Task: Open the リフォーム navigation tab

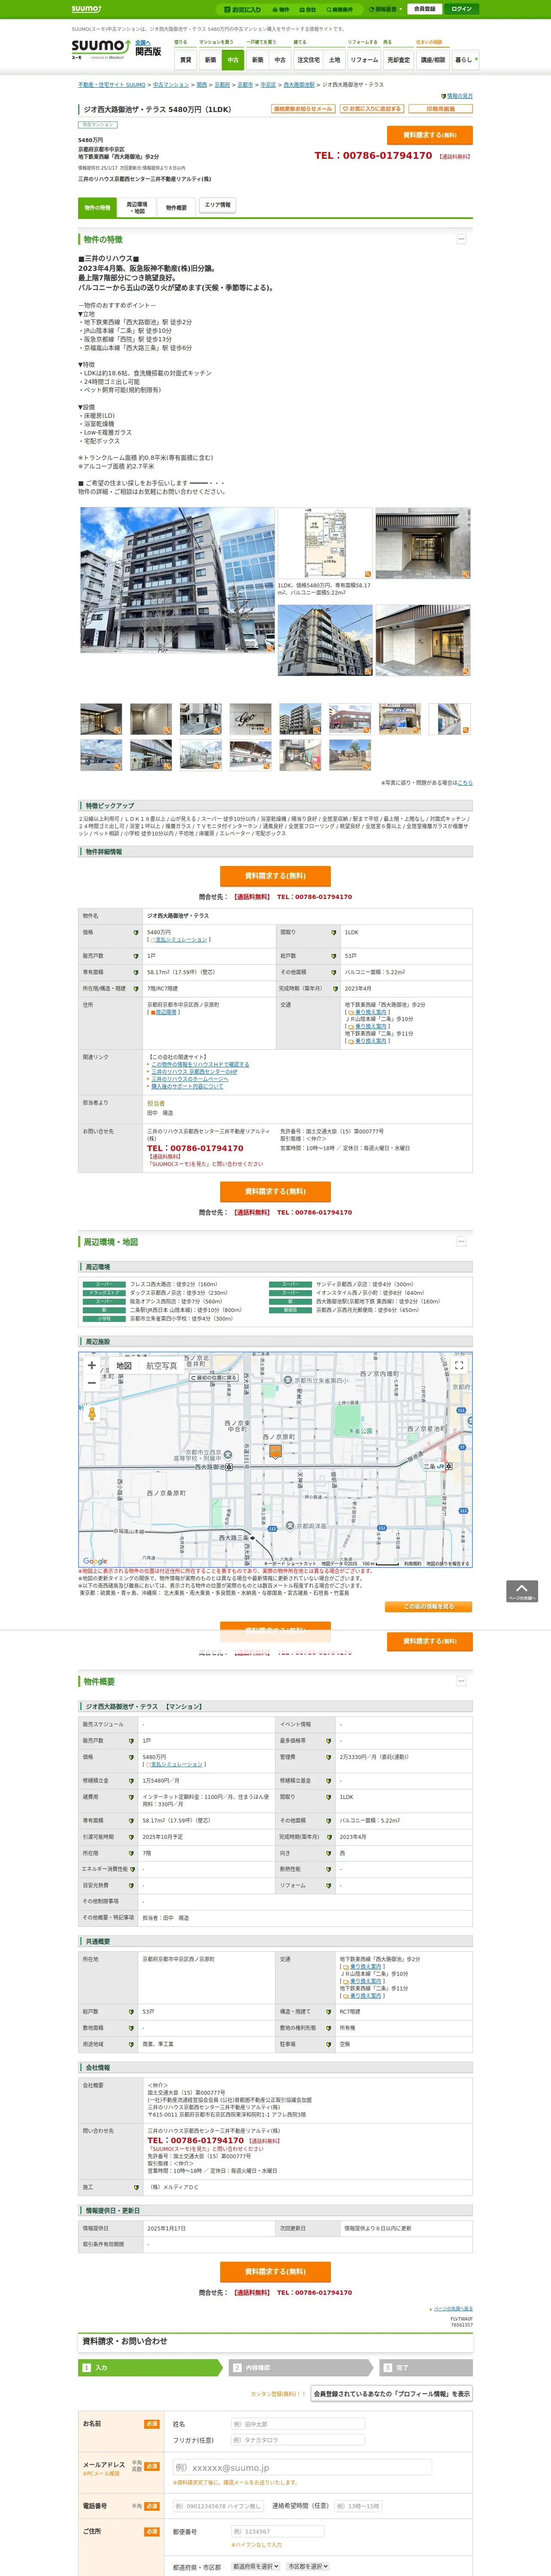Action: pyautogui.click(x=364, y=60)
